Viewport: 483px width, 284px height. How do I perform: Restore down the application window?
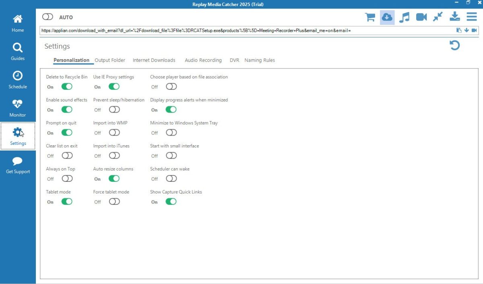[x=468, y=2]
